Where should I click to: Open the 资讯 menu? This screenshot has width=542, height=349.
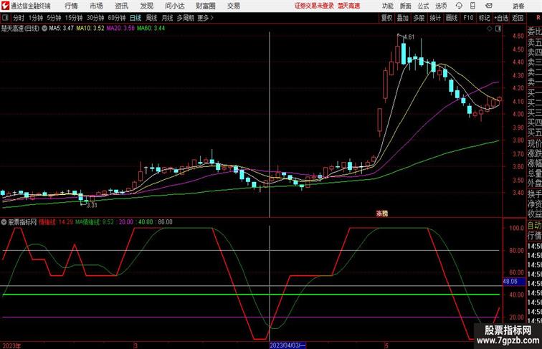(121, 6)
